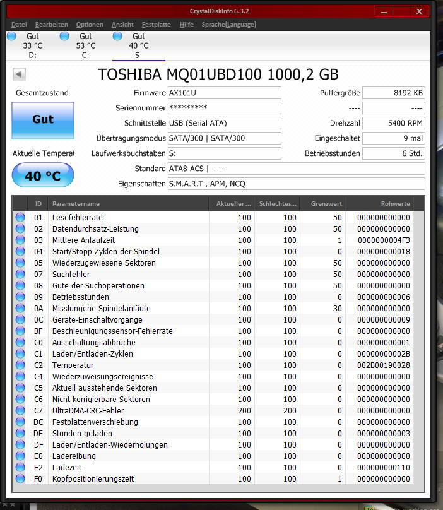Click the Standard field ATA8-ACS

click(x=297, y=169)
